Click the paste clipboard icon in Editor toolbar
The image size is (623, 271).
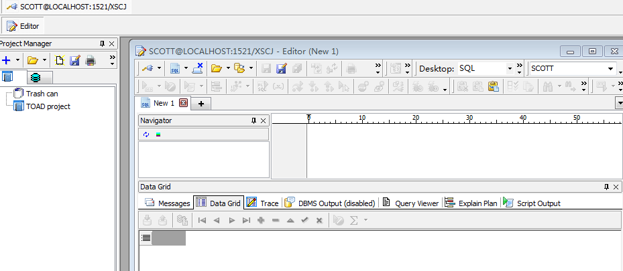493,86
